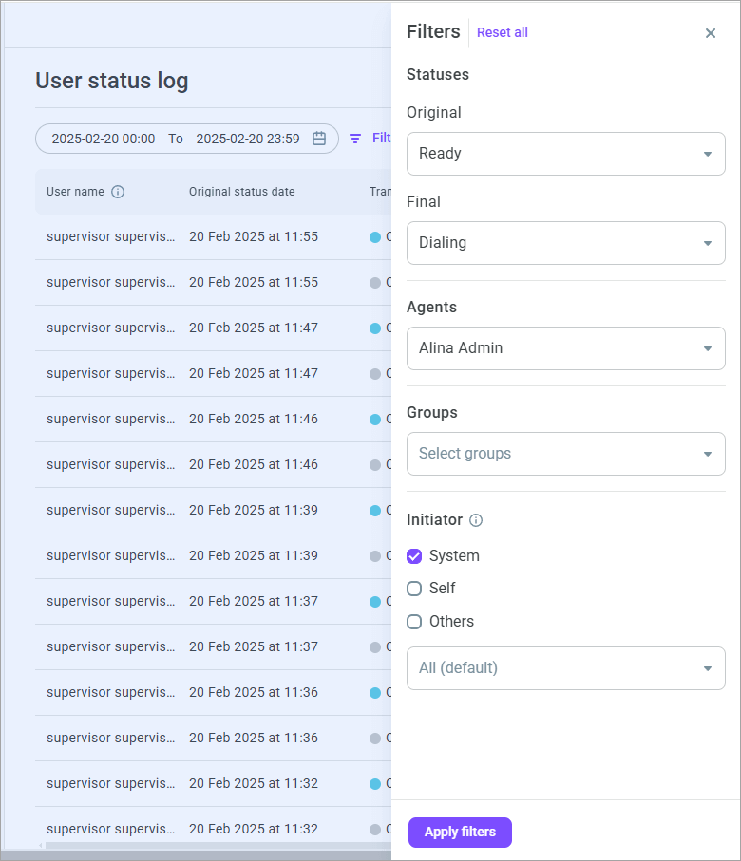Open the Original status dropdown showing Ready
The width and height of the screenshot is (741, 861).
565,154
